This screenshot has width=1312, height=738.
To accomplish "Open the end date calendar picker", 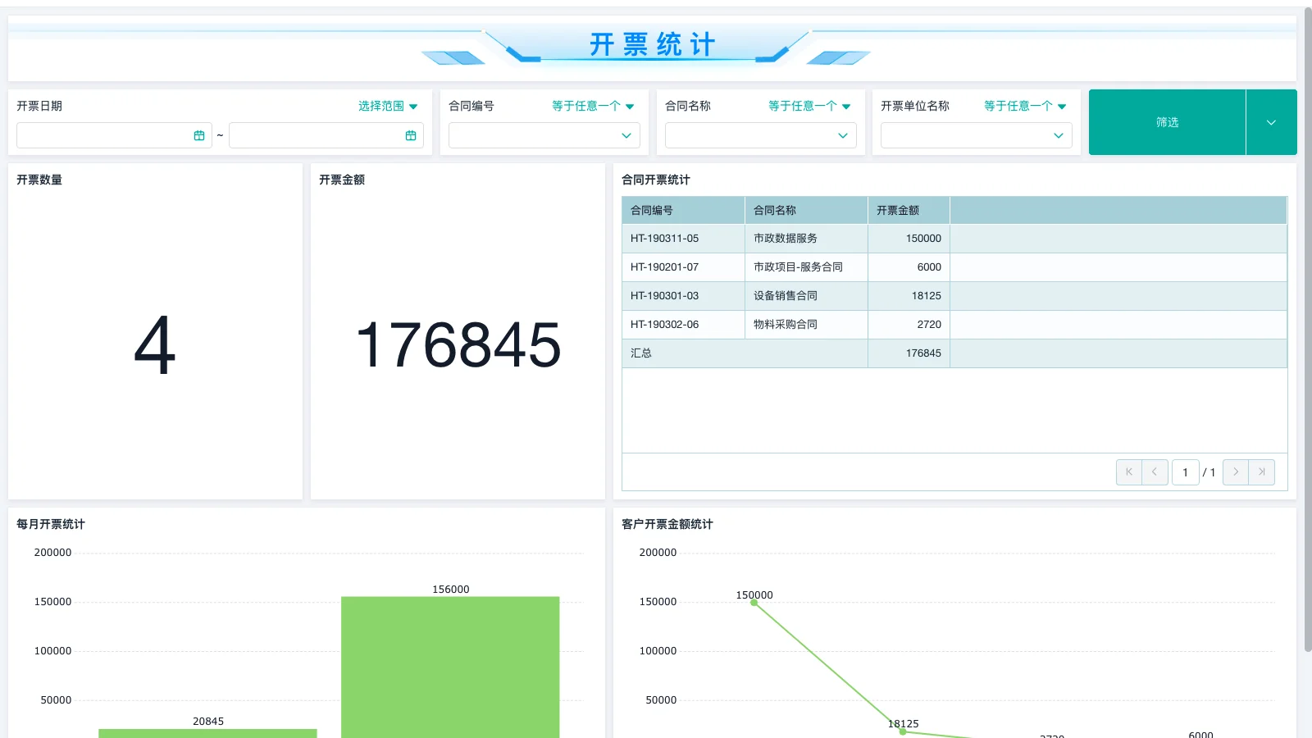I will pos(411,135).
